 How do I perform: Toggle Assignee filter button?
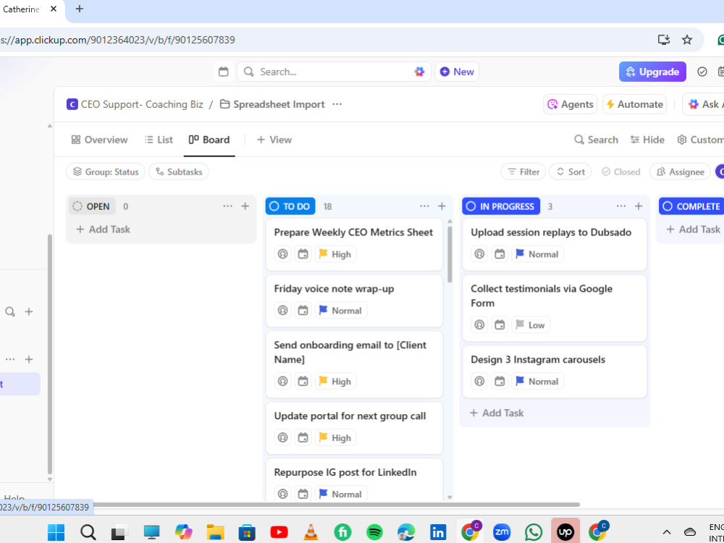(680, 172)
